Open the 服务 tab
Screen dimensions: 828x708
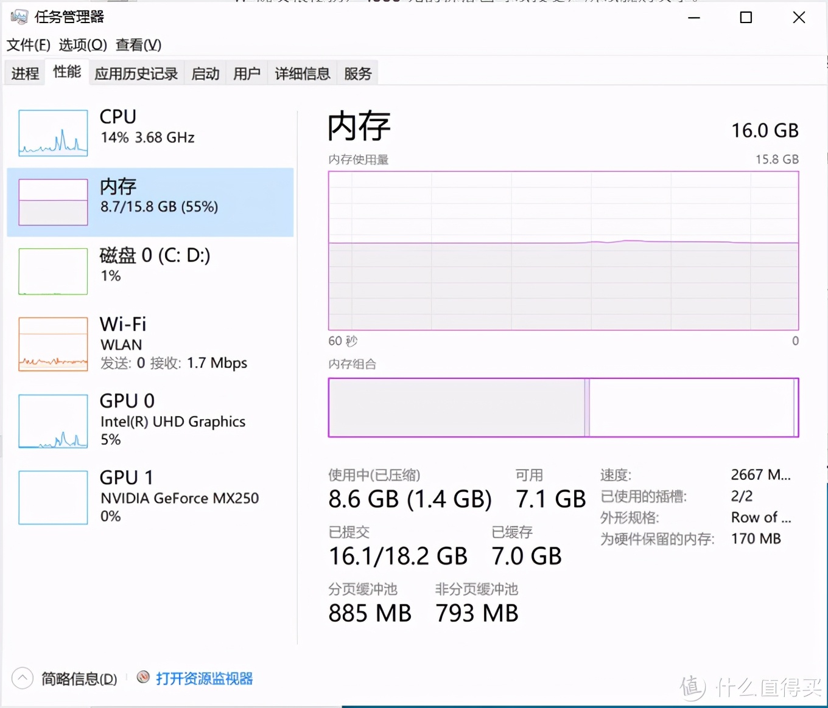pyautogui.click(x=357, y=73)
